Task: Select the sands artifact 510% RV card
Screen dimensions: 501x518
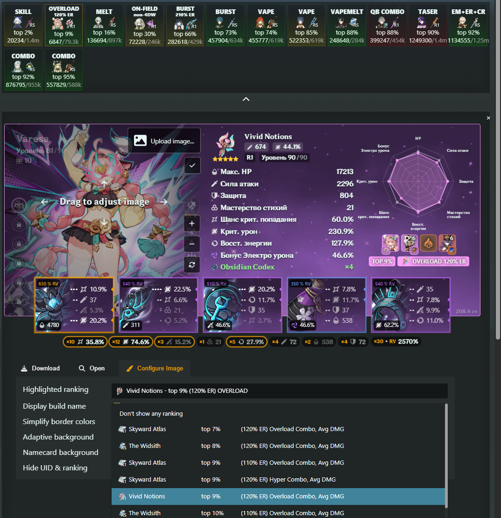Action: 242,305
